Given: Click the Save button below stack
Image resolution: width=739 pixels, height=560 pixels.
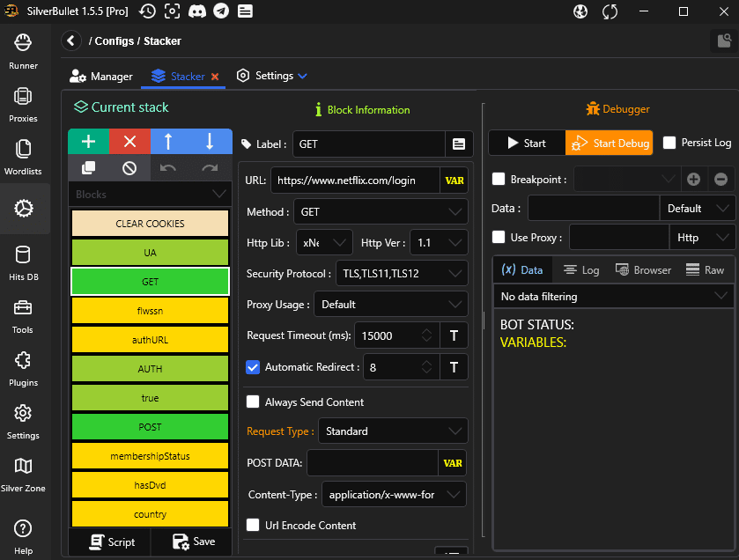Looking at the screenshot, I should [x=194, y=542].
